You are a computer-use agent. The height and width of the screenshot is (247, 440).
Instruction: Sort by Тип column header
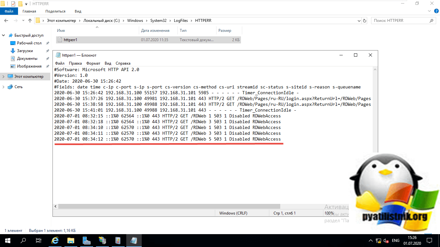pyautogui.click(x=197, y=31)
